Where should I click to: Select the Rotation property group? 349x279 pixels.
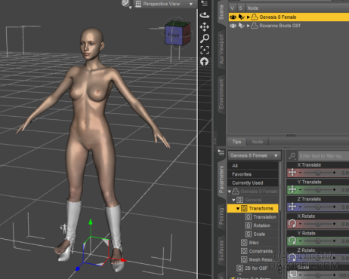(262, 225)
